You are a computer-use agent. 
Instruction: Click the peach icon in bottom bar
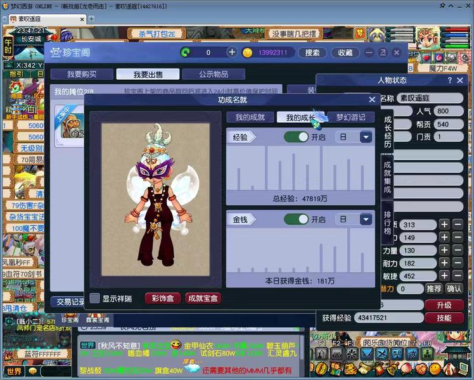tap(406, 369)
